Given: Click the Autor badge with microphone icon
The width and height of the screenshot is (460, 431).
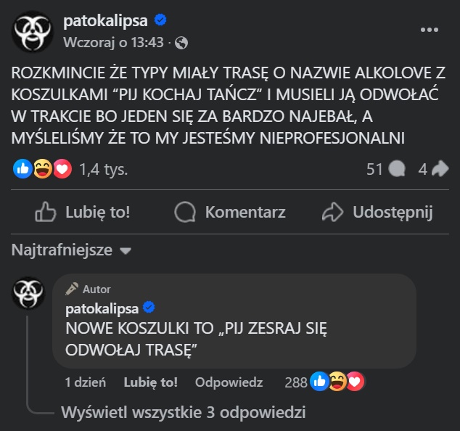Looking at the screenshot, I should (x=88, y=289).
